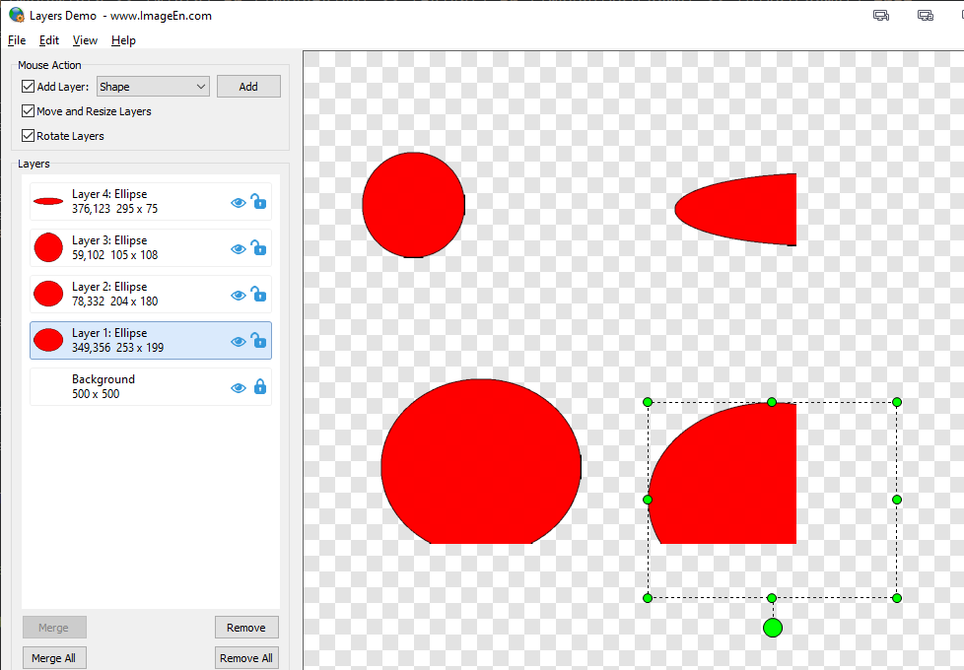Click Layer 2 ellipse thumbnail

(x=48, y=294)
